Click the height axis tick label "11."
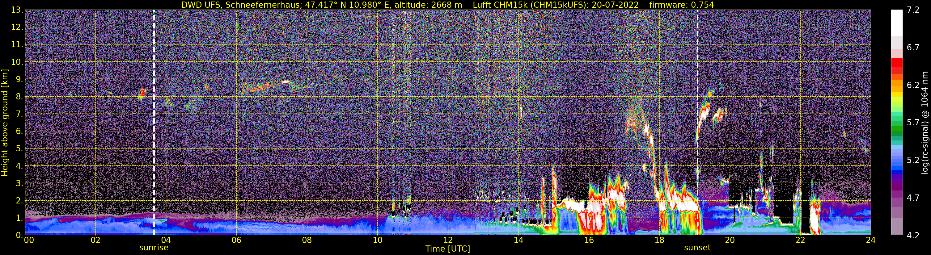The width and height of the screenshot is (931, 255). click(x=17, y=44)
